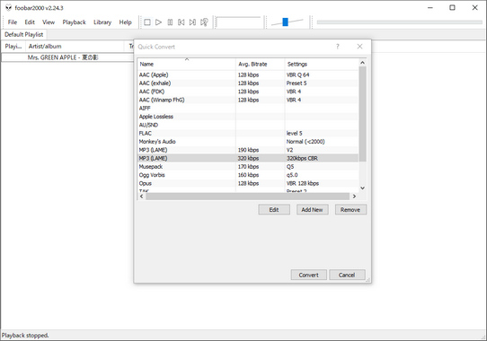Select the MP3 (LAME) 190 kbps preset

coord(248,150)
